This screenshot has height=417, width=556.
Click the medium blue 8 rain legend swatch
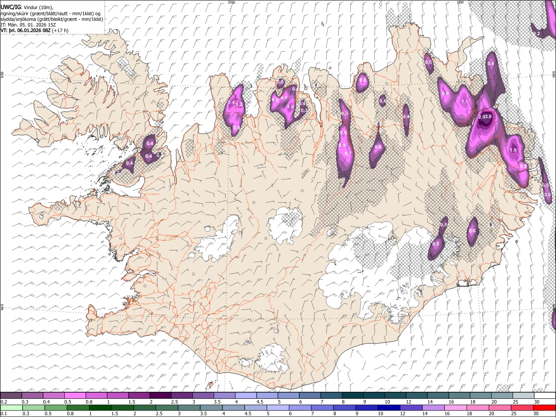coord(344,407)
